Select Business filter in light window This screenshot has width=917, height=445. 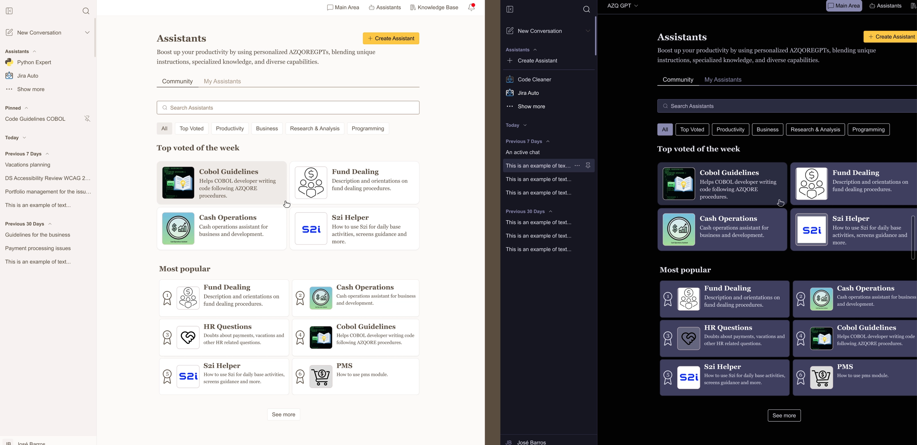267,128
